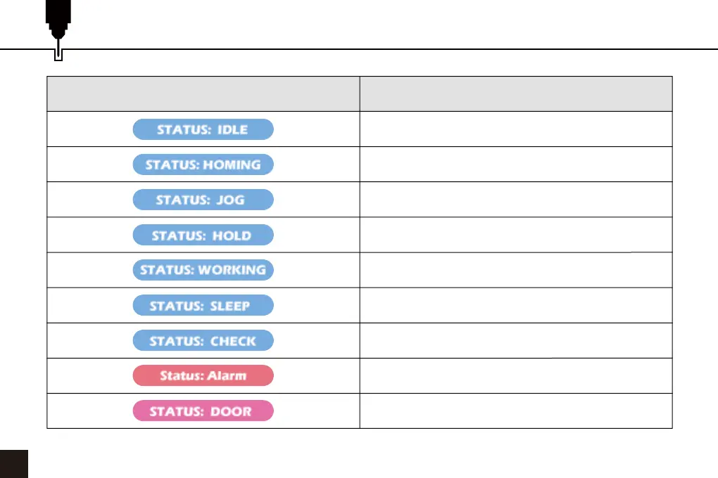Select the STATUS: WORKING badge

tap(203, 270)
